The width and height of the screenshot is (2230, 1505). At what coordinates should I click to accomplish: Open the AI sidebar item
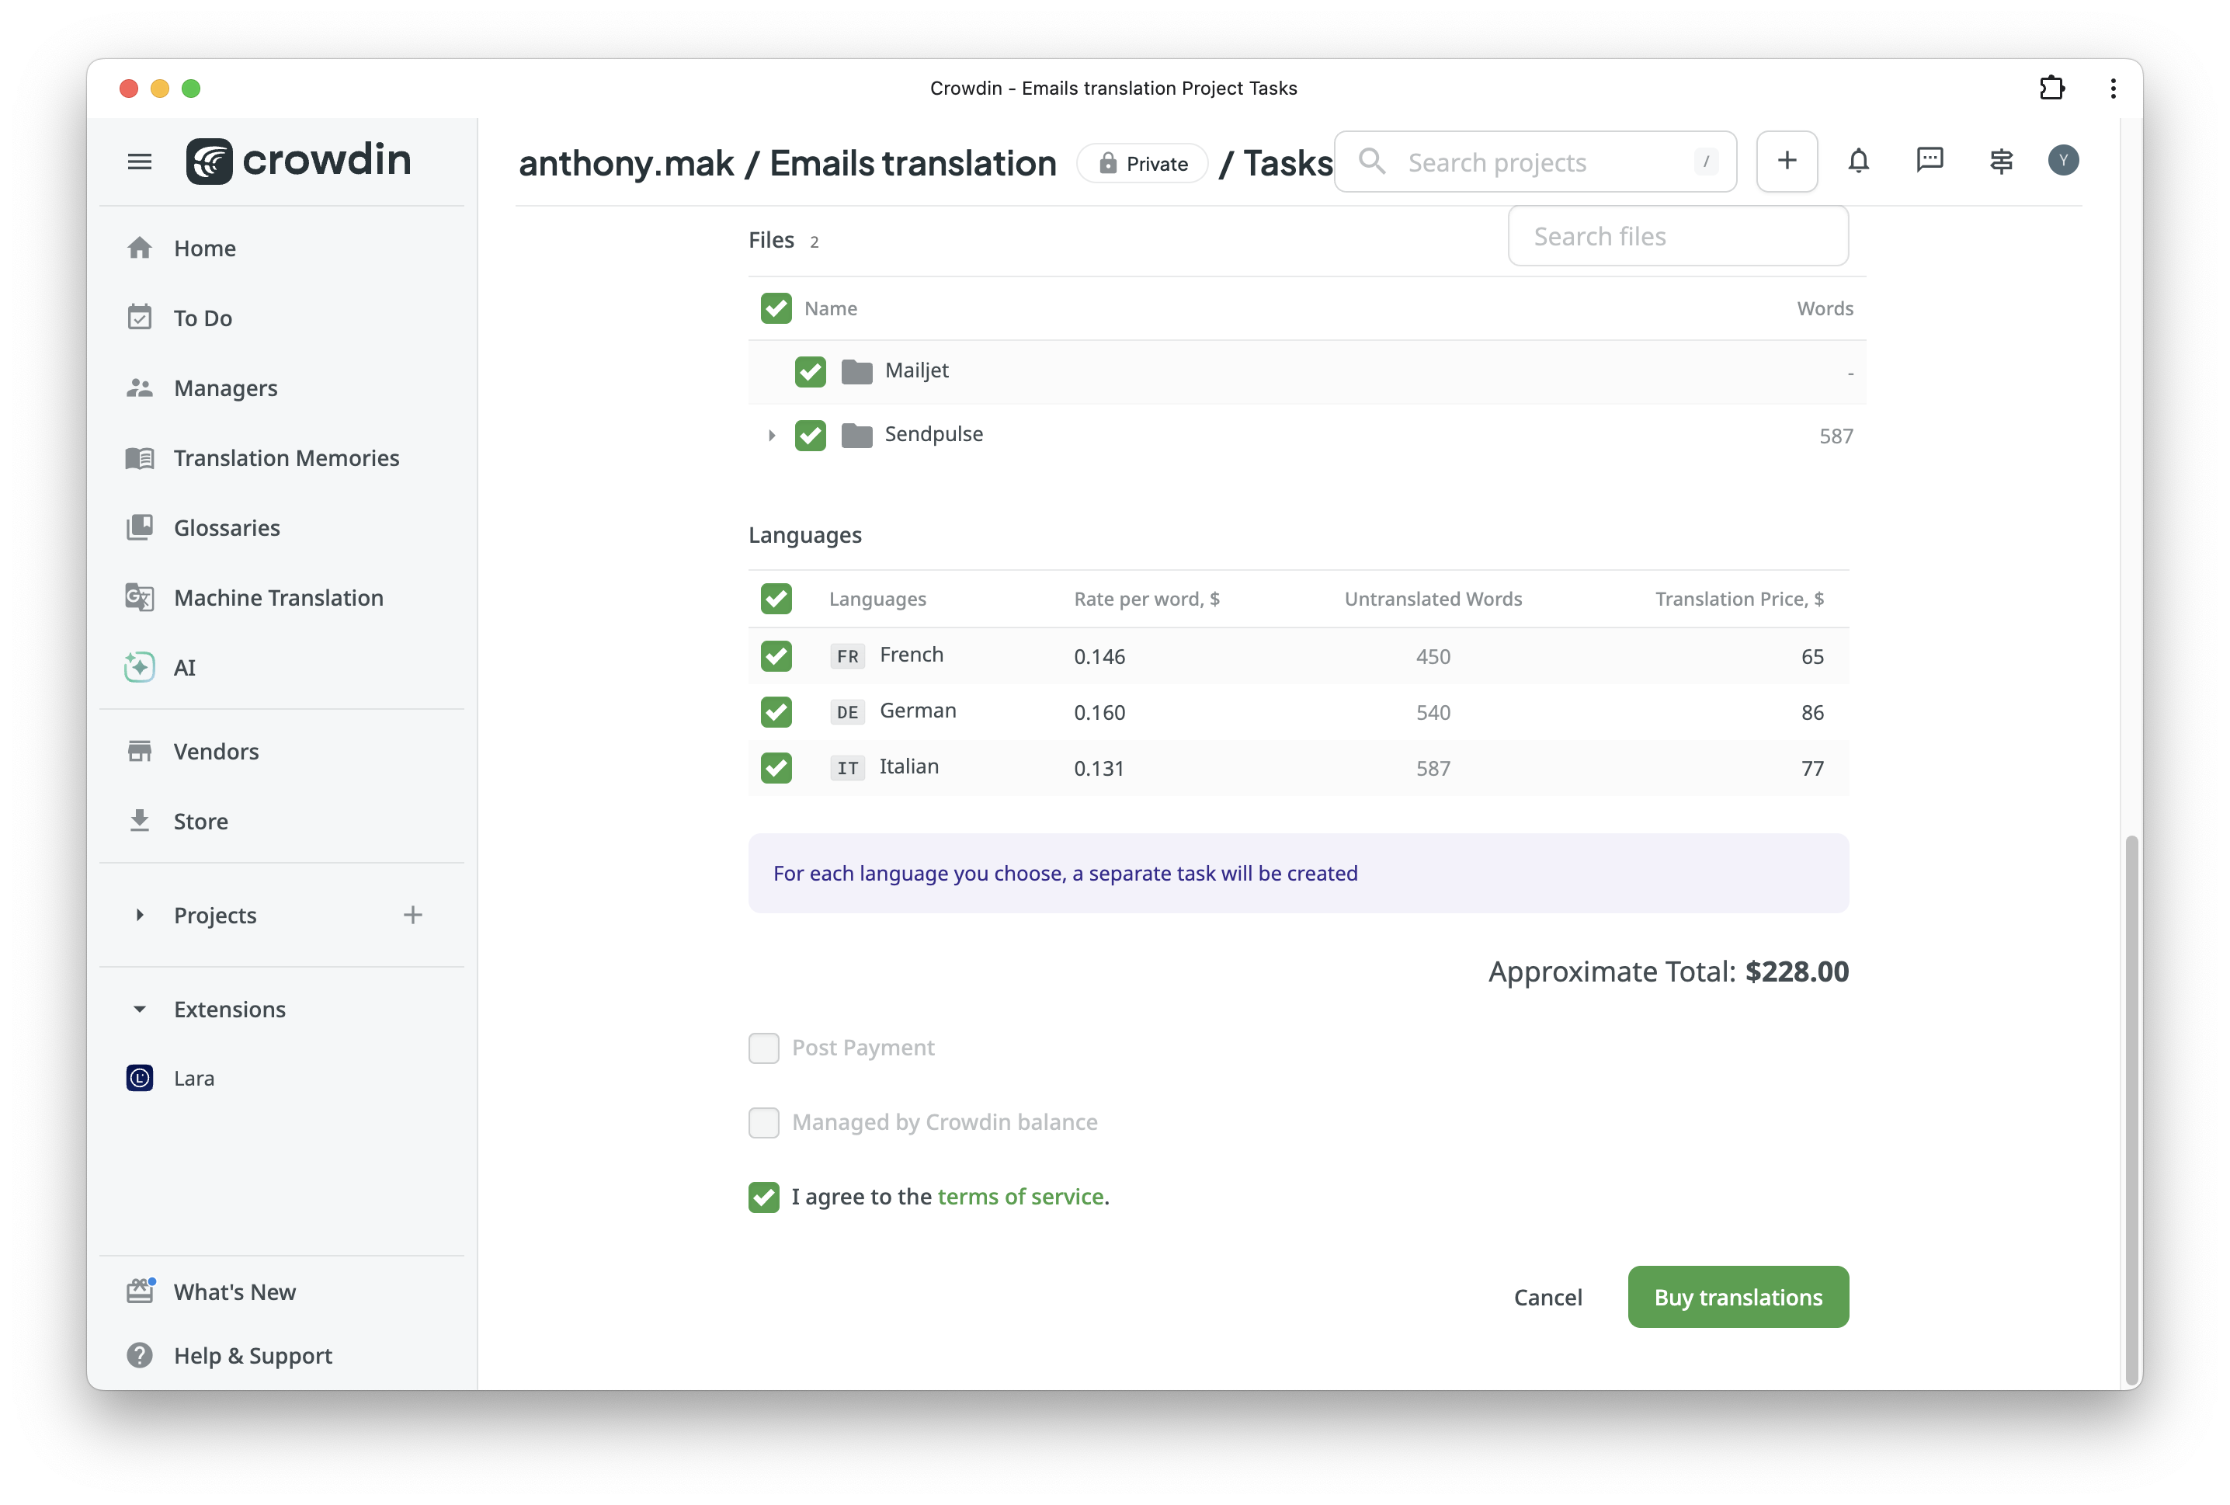tap(184, 667)
